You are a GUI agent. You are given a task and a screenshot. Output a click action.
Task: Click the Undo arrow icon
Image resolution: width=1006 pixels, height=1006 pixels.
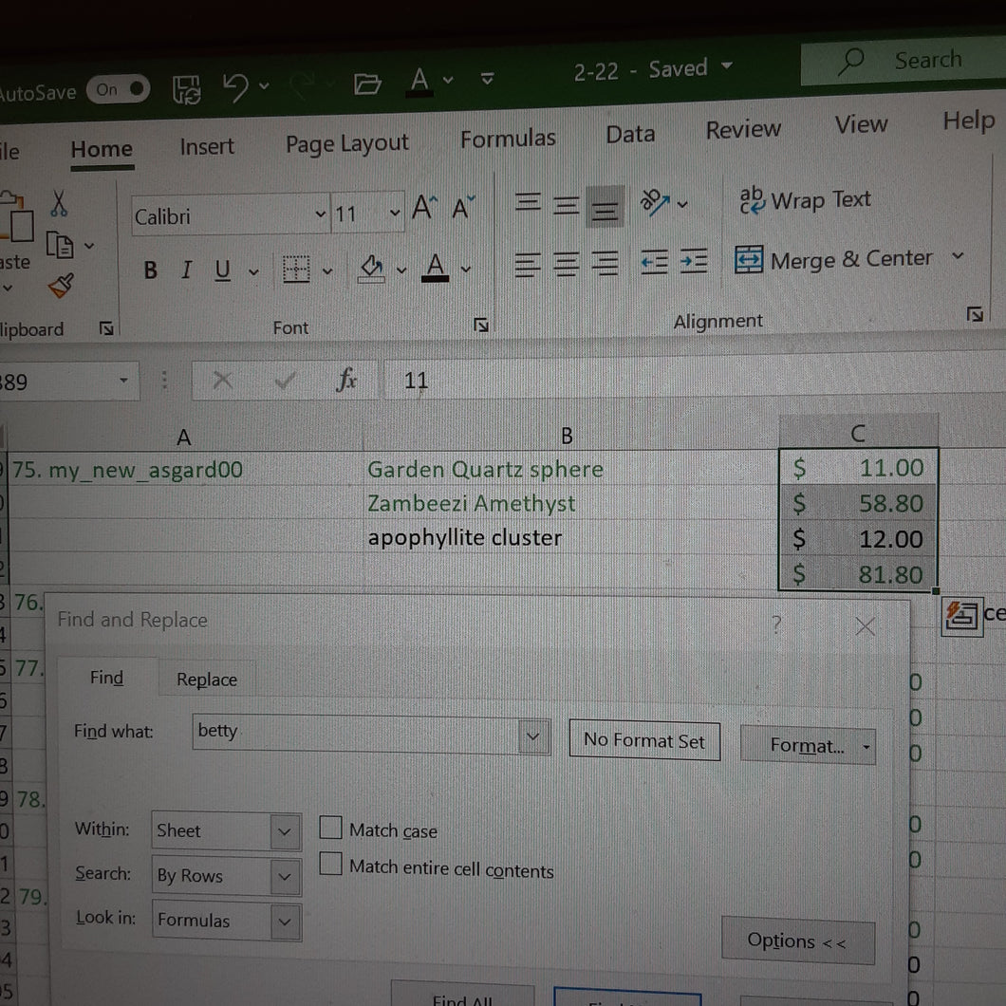[235, 86]
